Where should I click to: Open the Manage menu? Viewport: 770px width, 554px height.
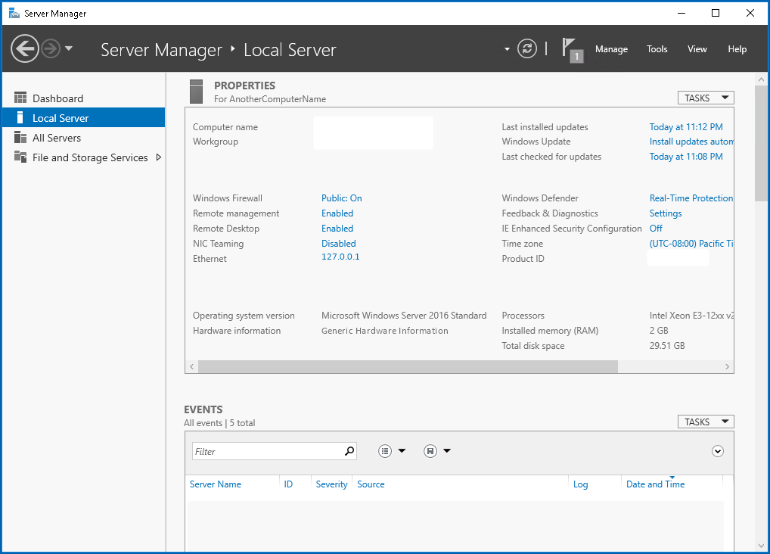pyautogui.click(x=610, y=49)
